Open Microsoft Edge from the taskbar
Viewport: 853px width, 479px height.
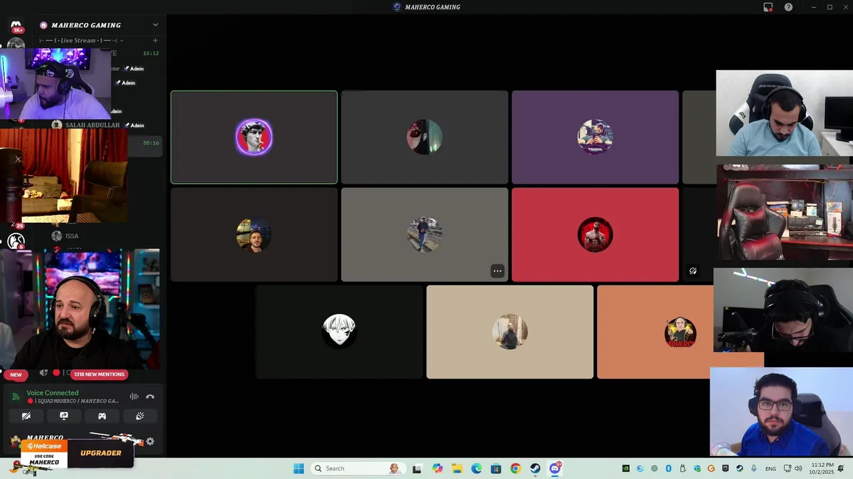(476, 468)
